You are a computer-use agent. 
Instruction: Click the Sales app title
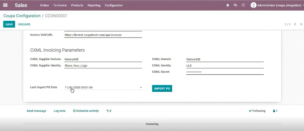(x=21, y=5)
